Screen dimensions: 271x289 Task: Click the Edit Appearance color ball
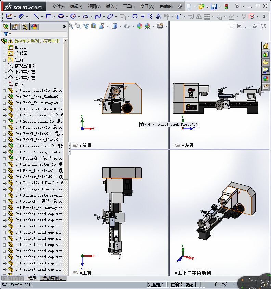click(x=140, y=26)
